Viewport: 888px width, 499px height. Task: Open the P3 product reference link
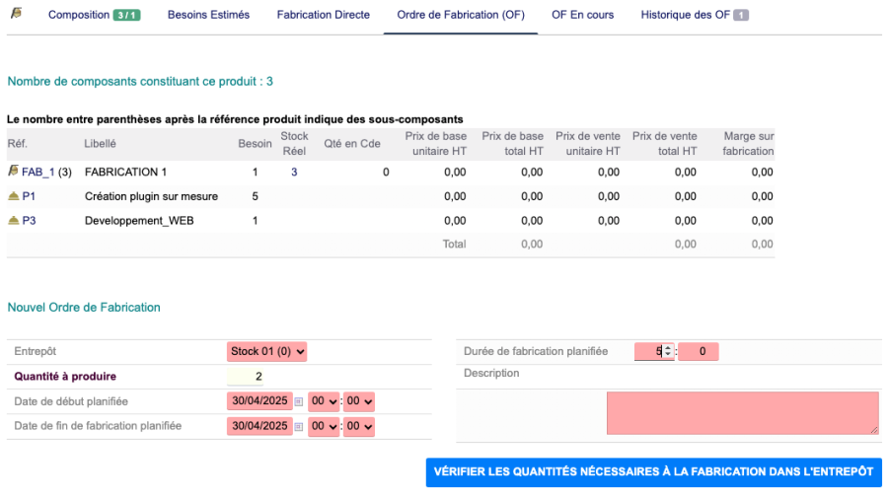point(29,221)
